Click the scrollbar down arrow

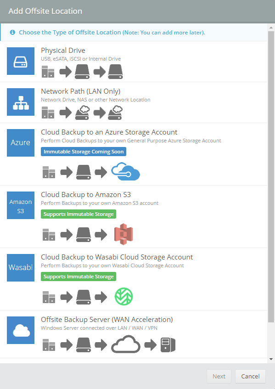271,359
